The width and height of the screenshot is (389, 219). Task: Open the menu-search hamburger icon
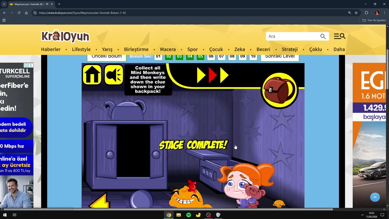(339, 36)
